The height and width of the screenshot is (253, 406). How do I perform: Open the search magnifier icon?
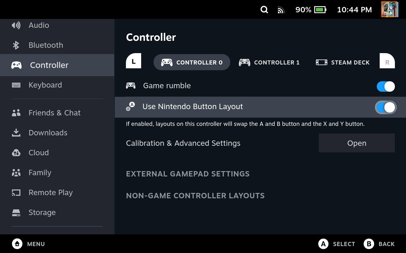pyautogui.click(x=264, y=10)
